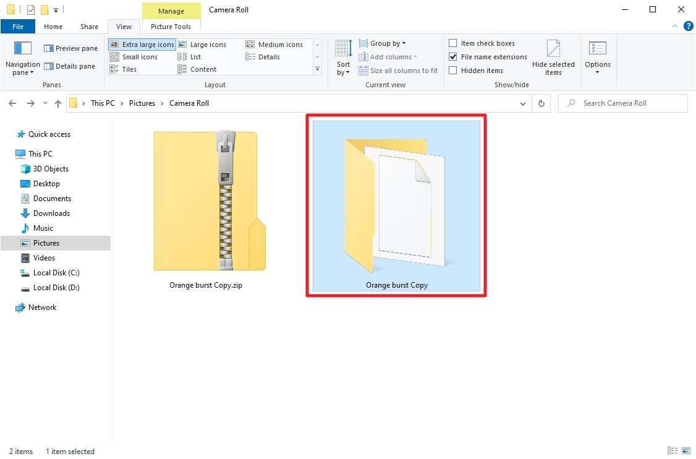Select the Orange burst Copy.zip file
Image resolution: width=696 pixels, height=459 pixels.
click(207, 210)
